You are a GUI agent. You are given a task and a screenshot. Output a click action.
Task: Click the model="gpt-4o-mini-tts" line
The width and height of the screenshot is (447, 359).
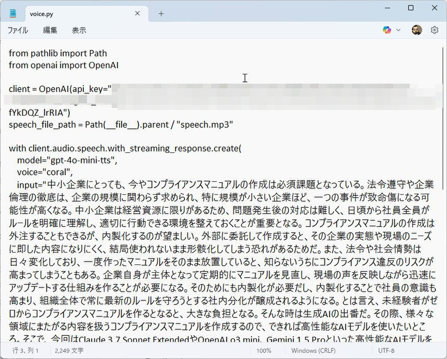pyautogui.click(x=67, y=160)
